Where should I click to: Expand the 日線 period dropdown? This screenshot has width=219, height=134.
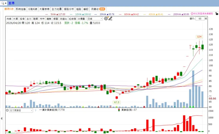[95, 19]
